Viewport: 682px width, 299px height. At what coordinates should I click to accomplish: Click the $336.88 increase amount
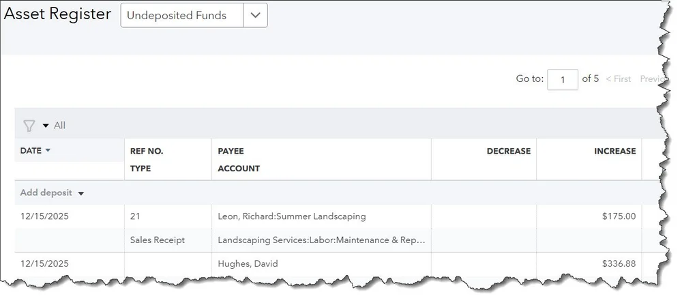coord(619,264)
